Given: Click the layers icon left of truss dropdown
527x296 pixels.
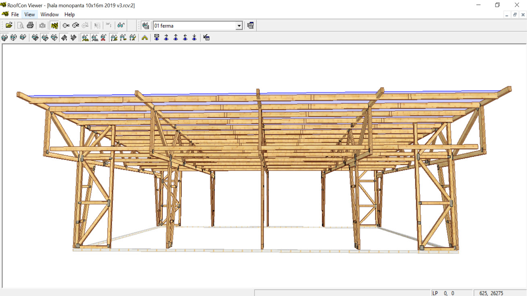Looking at the screenshot, I should (146, 25).
